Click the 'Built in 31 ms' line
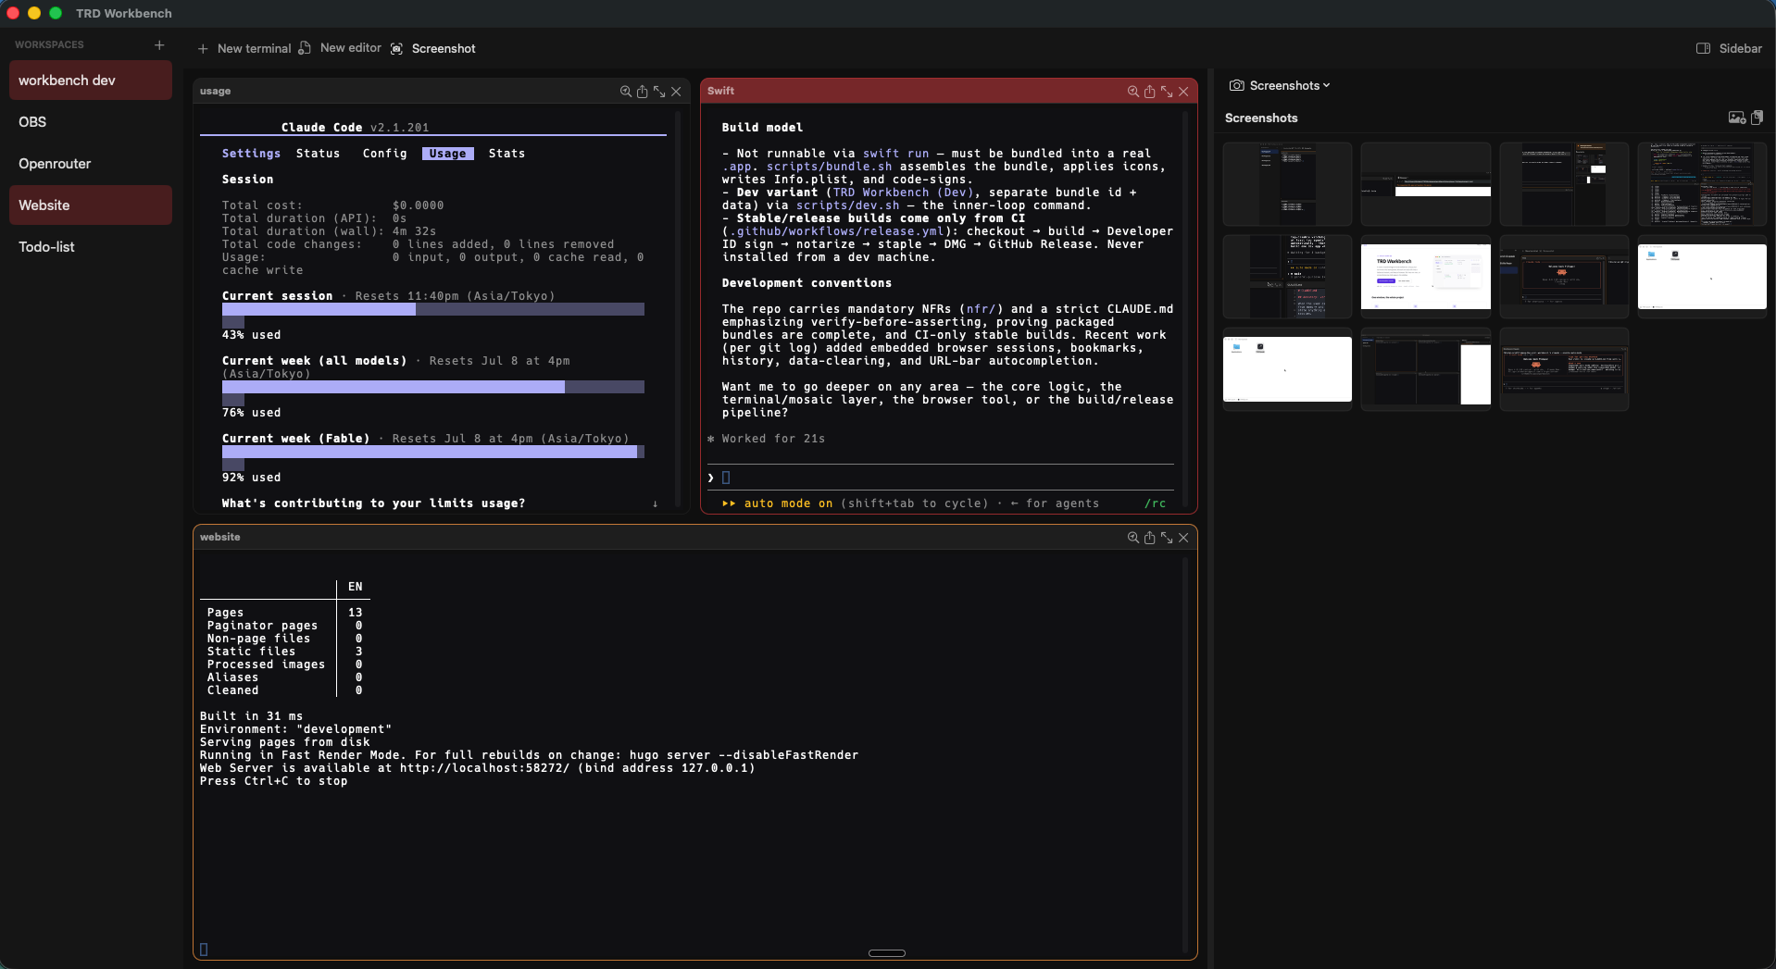Image resolution: width=1776 pixels, height=969 pixels. [251, 716]
